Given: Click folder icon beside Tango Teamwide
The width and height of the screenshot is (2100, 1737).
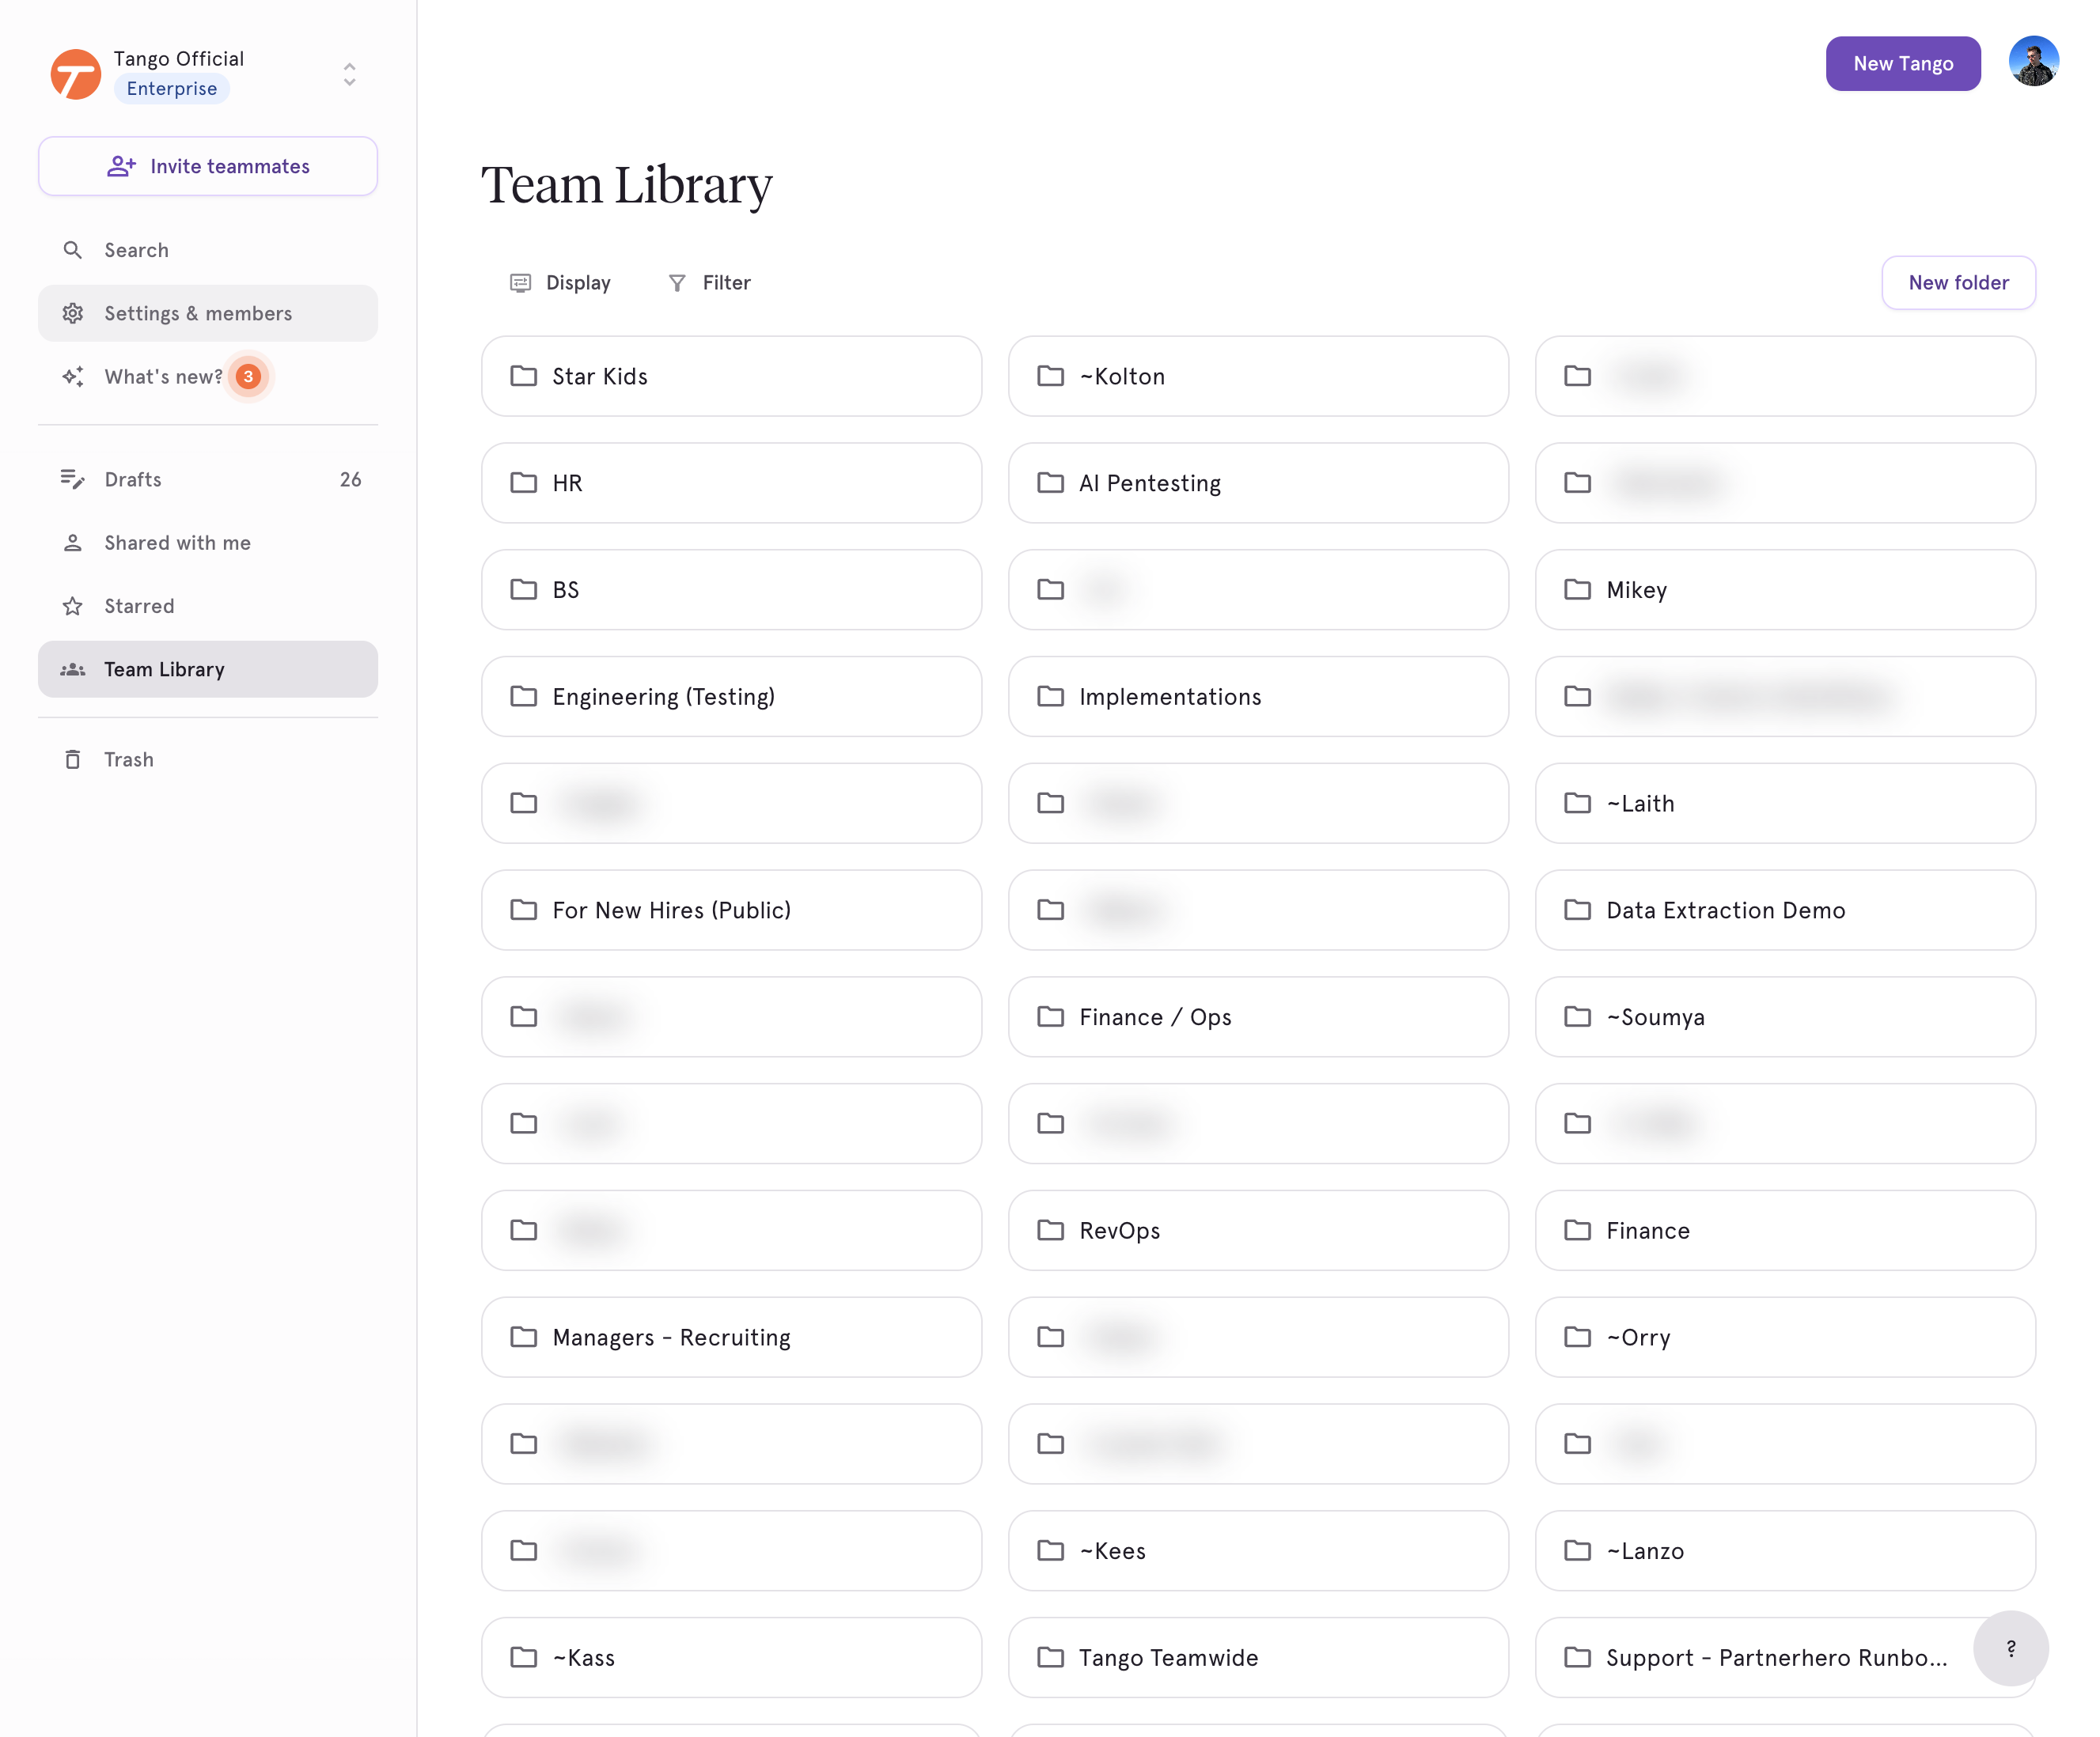Looking at the screenshot, I should [1050, 1657].
